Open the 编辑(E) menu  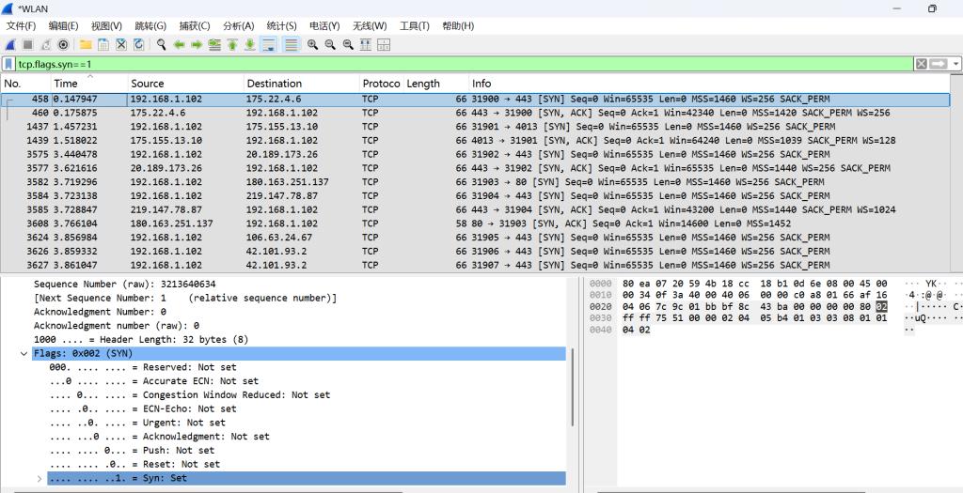click(x=63, y=25)
